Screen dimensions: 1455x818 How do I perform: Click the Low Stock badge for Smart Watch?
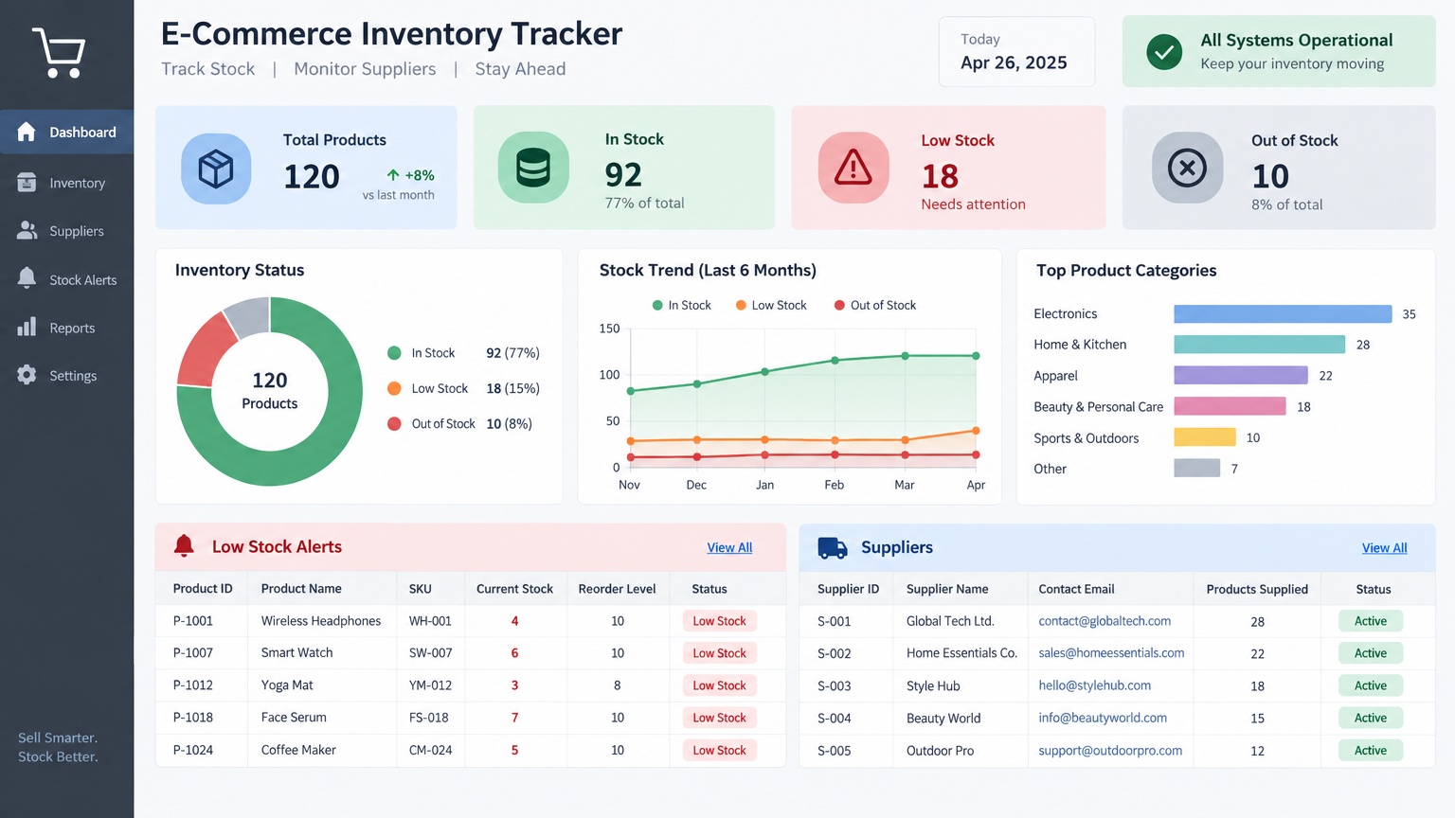719,653
